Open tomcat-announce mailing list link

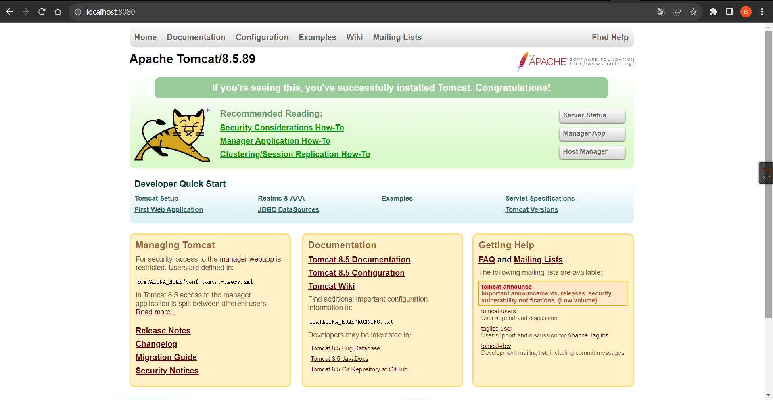[506, 287]
